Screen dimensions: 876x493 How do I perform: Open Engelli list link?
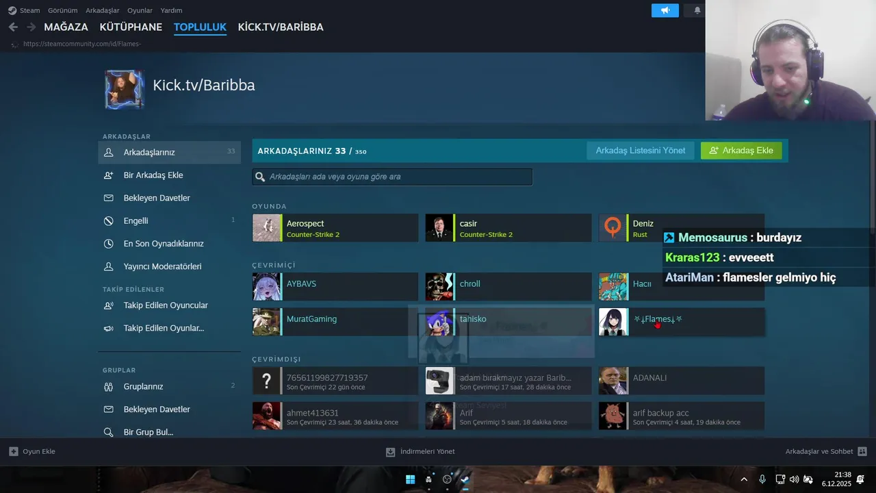pos(136,220)
